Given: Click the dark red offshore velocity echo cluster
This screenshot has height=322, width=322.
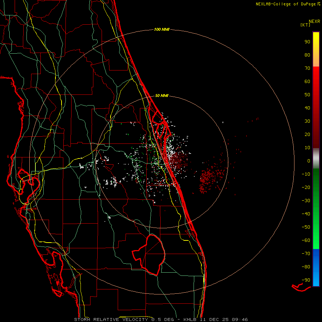Looking at the screenshot, I should click(x=211, y=177).
